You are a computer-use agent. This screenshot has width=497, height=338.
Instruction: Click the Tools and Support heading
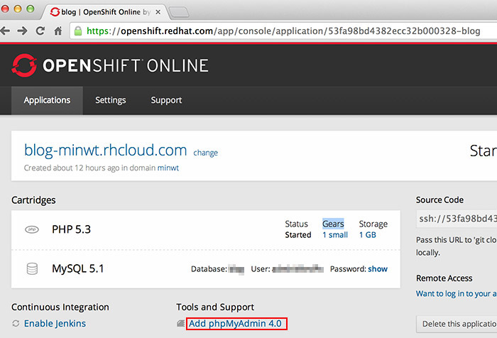tap(215, 307)
